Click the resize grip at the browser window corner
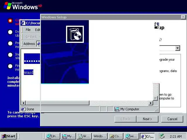The height and width of the screenshot is (140, 187). click(x=157, y=110)
